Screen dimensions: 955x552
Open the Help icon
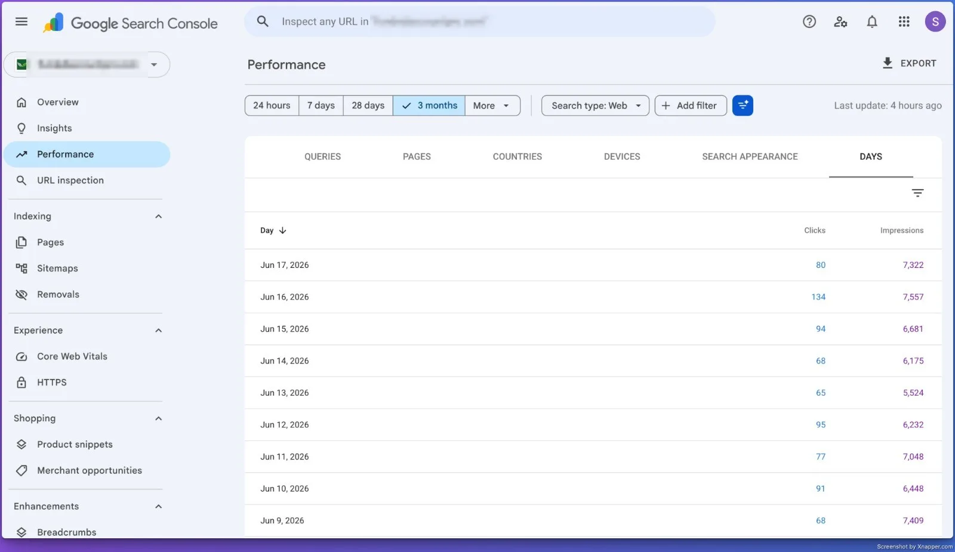click(x=809, y=22)
